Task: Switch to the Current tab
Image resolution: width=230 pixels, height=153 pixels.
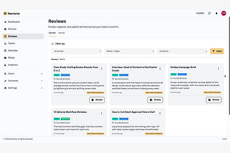Action: pyautogui.click(x=52, y=33)
